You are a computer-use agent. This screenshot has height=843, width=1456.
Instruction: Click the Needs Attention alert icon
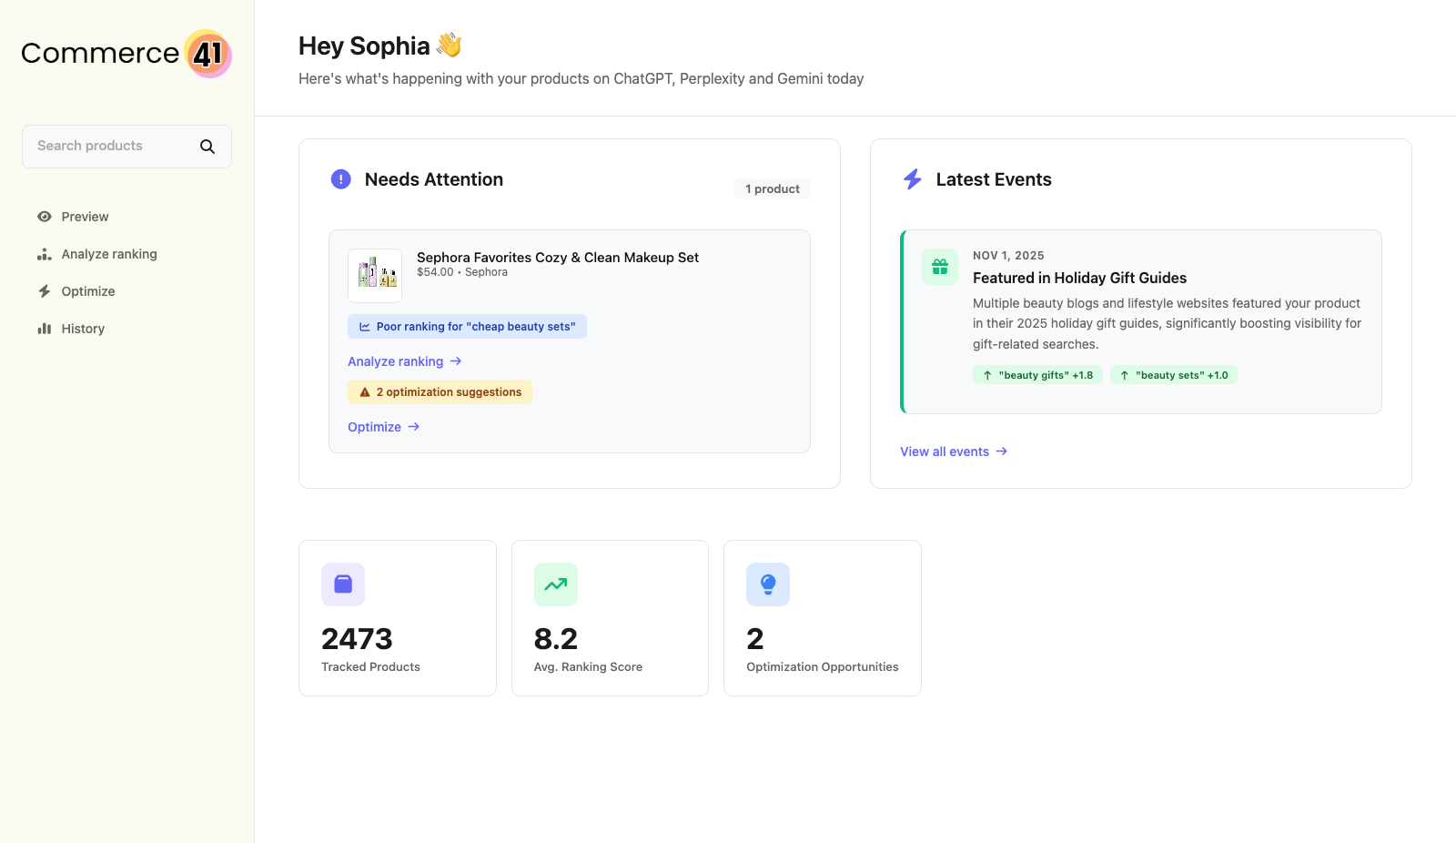coord(341,179)
